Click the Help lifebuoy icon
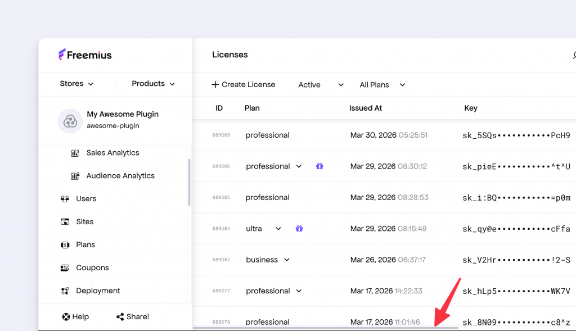The height and width of the screenshot is (331, 576). [66, 316]
